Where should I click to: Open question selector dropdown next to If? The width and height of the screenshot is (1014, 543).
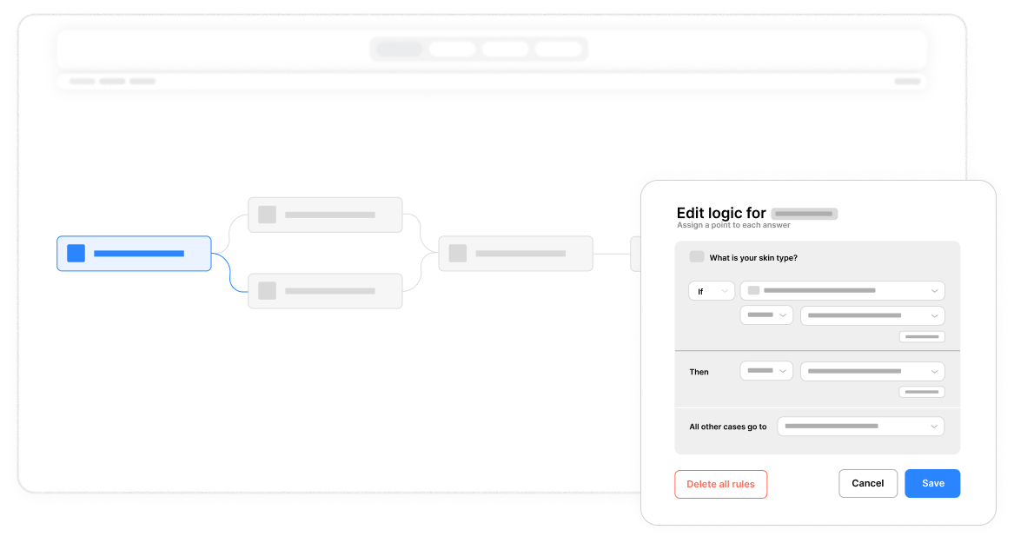coord(842,291)
